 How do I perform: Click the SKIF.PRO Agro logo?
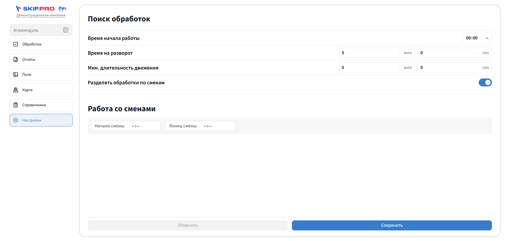click(41, 9)
